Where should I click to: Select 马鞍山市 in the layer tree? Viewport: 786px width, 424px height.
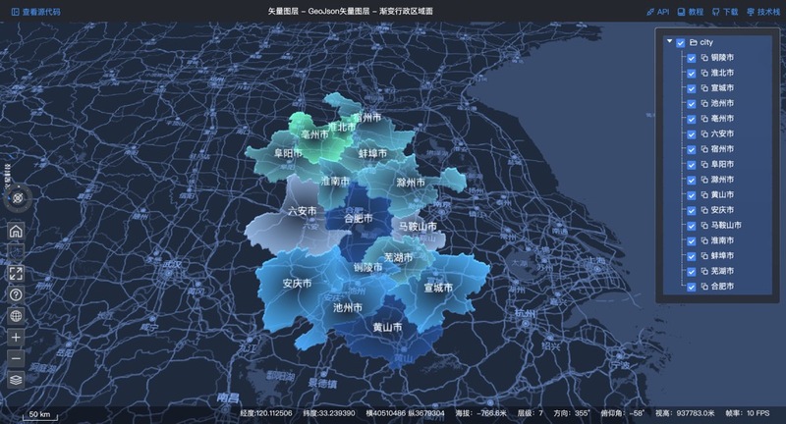(x=726, y=226)
